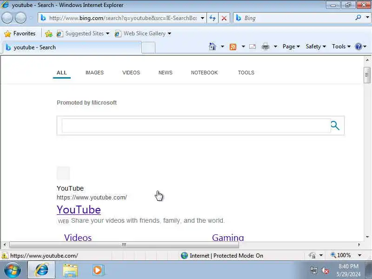Click the Refresh page icon
Viewport: 372px width, 279px height.
(x=213, y=18)
